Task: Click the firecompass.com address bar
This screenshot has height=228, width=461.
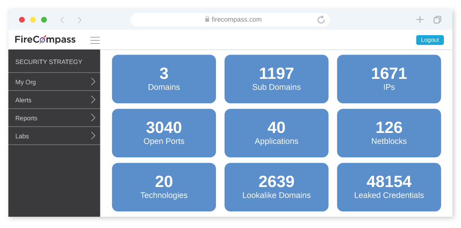Action: coord(230,20)
